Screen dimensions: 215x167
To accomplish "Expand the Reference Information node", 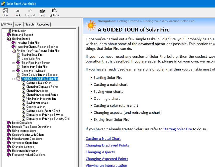I will (x=4, y=151).
